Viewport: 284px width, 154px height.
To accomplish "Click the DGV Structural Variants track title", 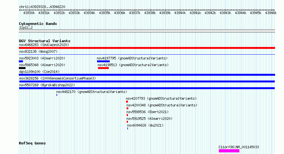I will tap(45, 41).
